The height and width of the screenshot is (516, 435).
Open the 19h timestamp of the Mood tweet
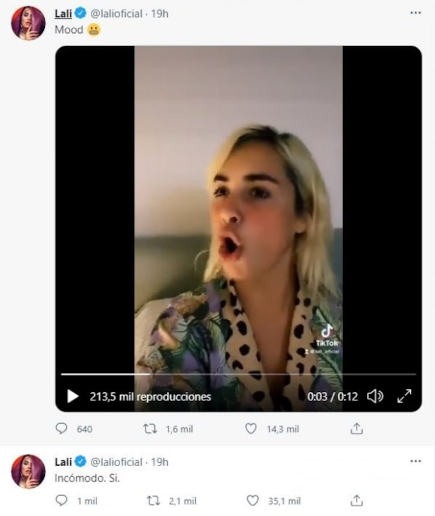[x=159, y=14]
